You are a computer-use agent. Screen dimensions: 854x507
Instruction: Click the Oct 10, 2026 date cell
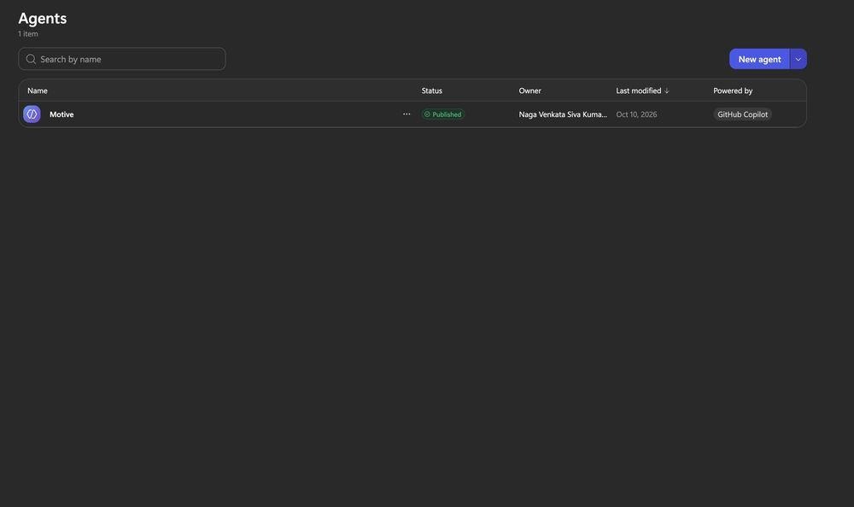pyautogui.click(x=636, y=114)
